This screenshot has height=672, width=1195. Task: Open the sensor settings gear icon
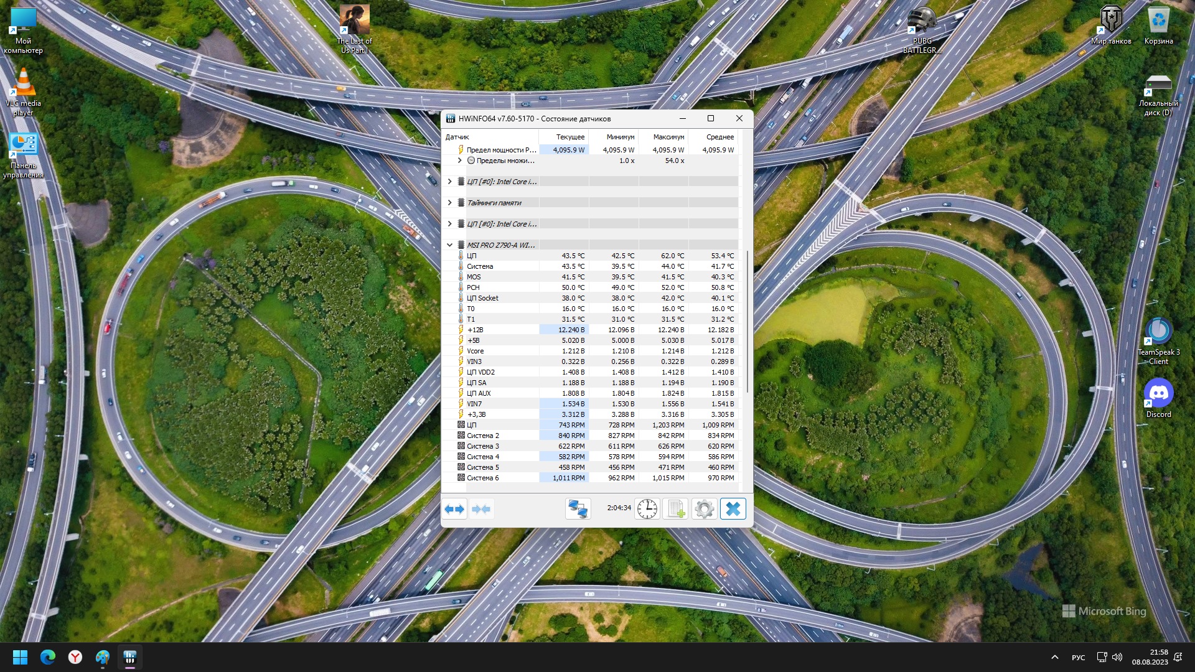pyautogui.click(x=705, y=509)
